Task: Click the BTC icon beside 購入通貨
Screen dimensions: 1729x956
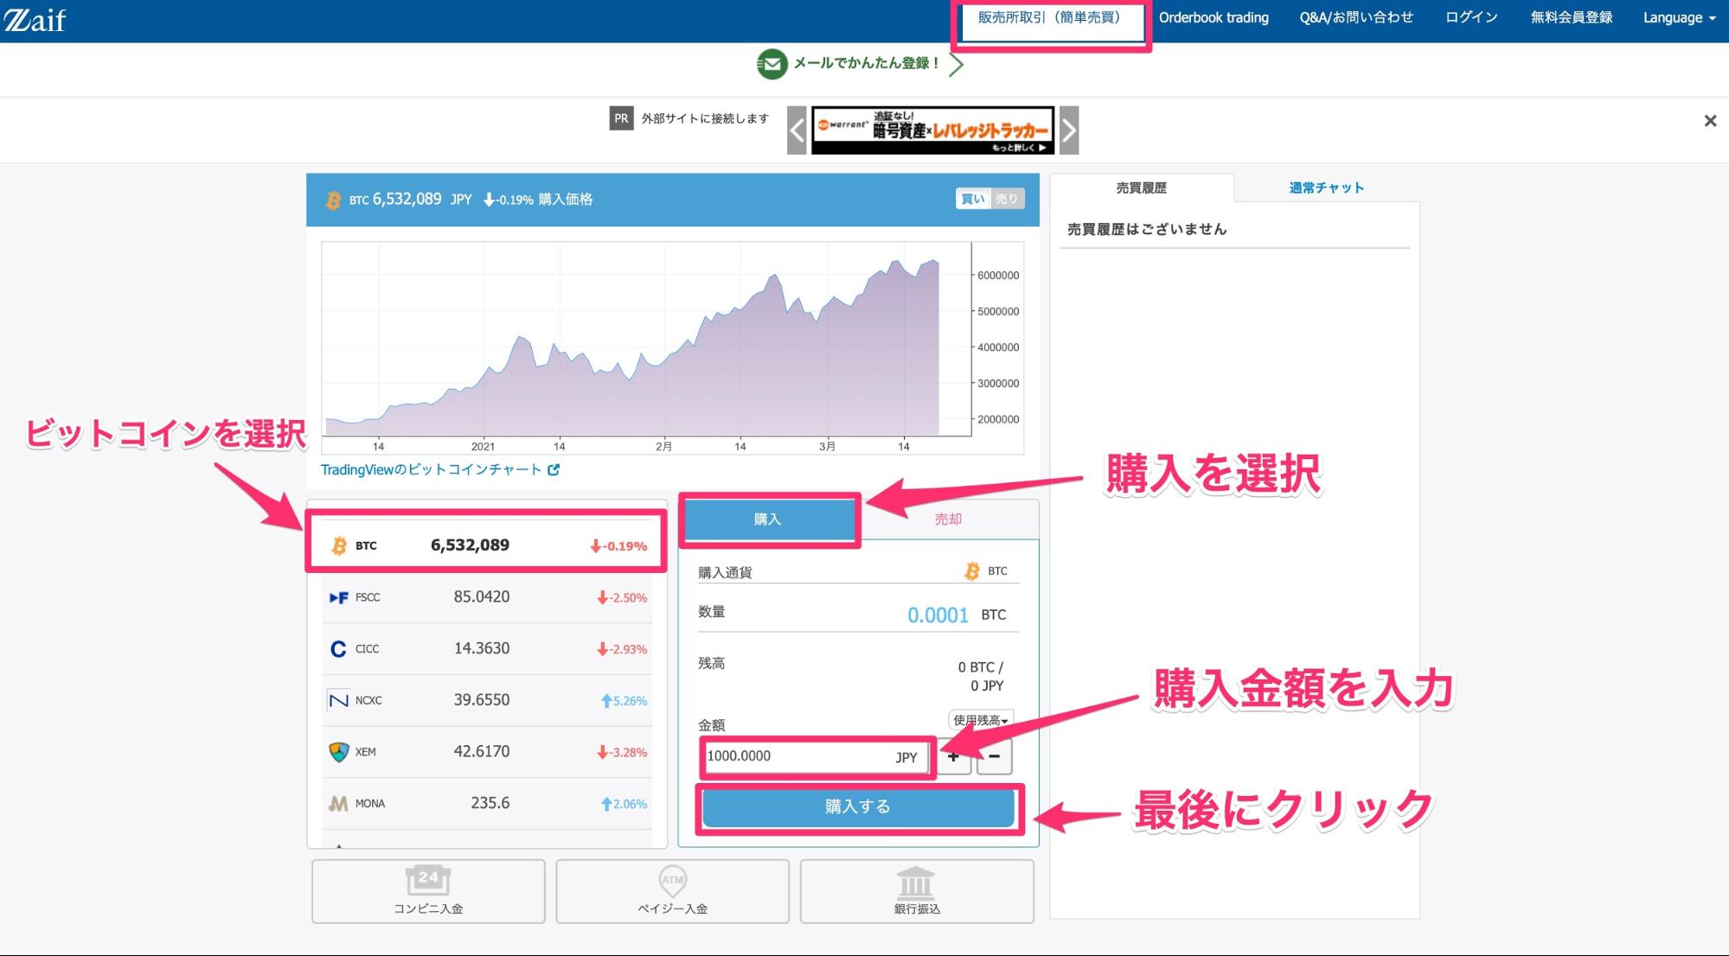Action: click(972, 571)
